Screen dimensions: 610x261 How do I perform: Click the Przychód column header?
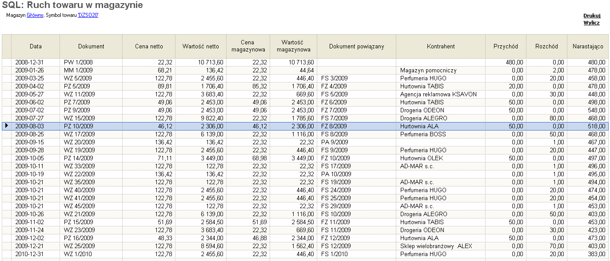506,46
